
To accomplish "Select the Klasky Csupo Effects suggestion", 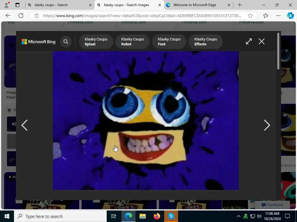I will 206,42.
